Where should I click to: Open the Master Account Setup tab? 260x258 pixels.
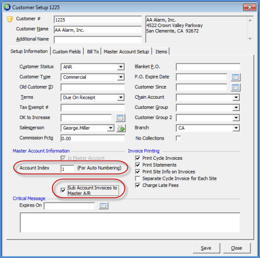(x=126, y=51)
